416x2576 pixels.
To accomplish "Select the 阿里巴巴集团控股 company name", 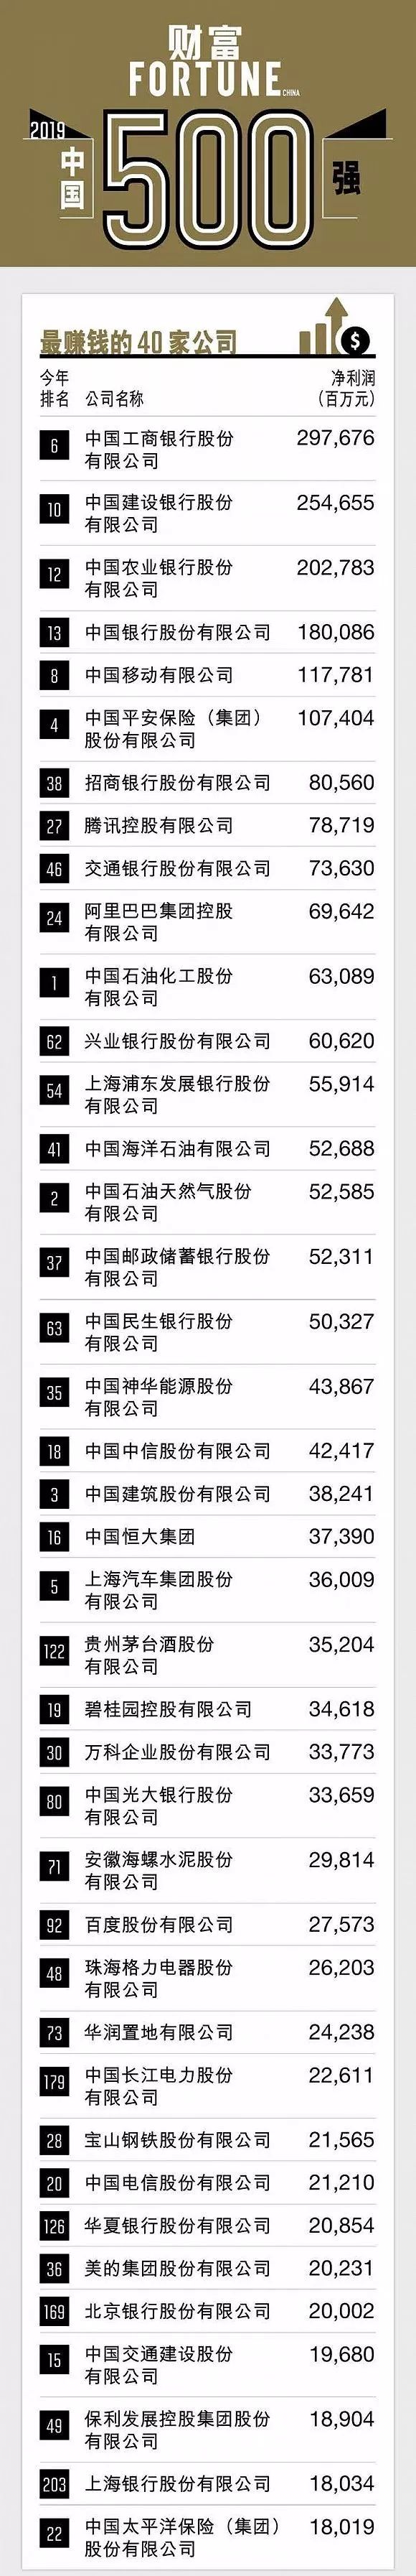I will click(159, 911).
